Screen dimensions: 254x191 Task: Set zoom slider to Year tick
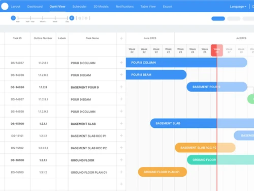[x=18, y=18]
